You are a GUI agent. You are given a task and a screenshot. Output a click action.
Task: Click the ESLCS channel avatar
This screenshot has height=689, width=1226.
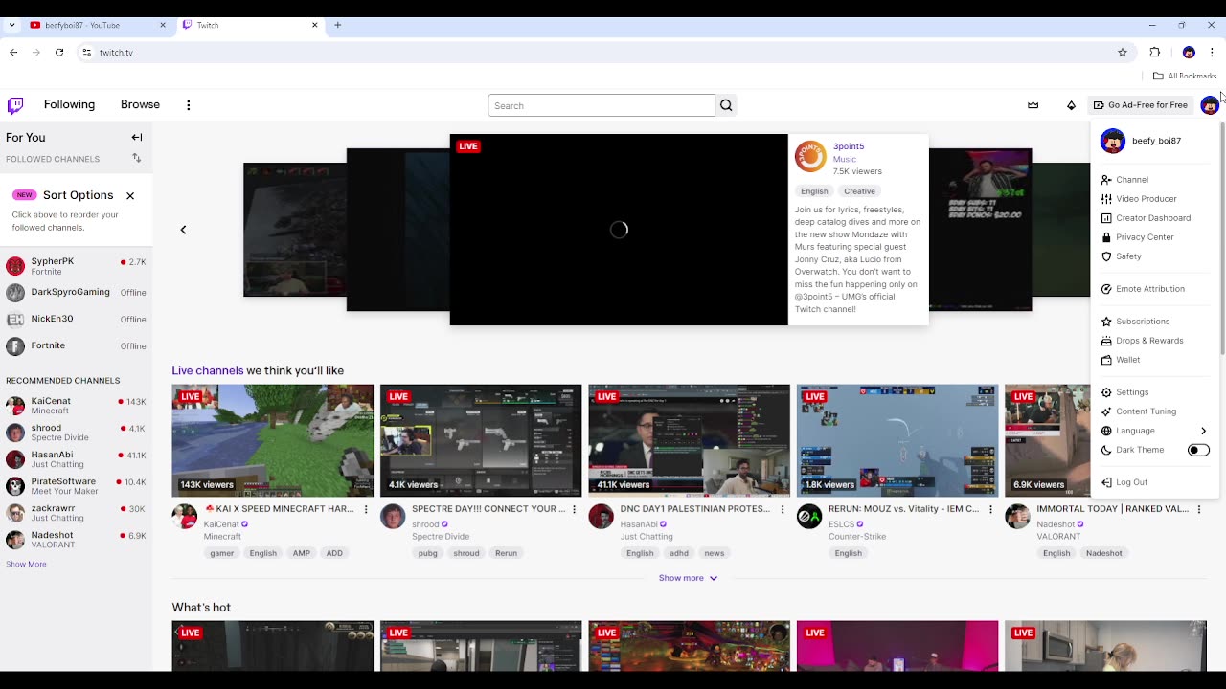(x=809, y=517)
